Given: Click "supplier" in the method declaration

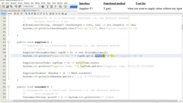Looking at the screenshot, I should point(40,42).
